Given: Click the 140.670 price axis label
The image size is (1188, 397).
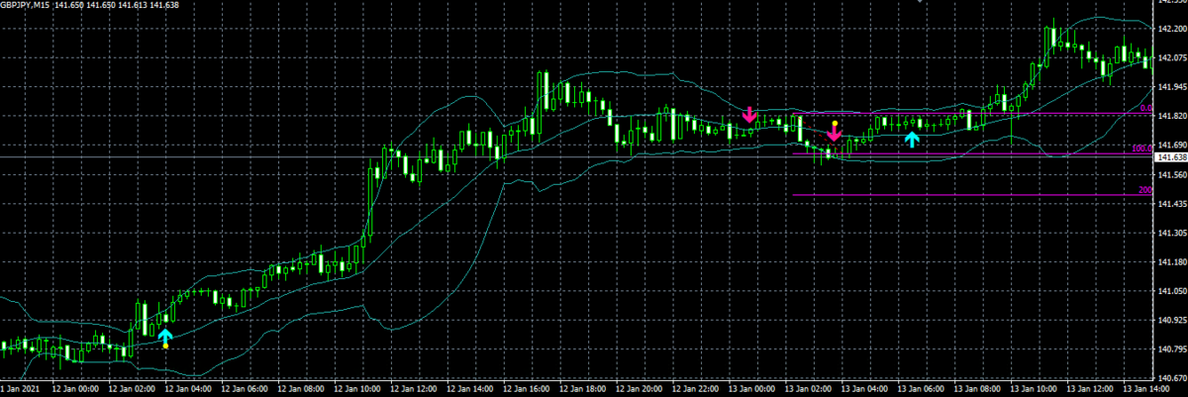Looking at the screenshot, I should (1172, 379).
